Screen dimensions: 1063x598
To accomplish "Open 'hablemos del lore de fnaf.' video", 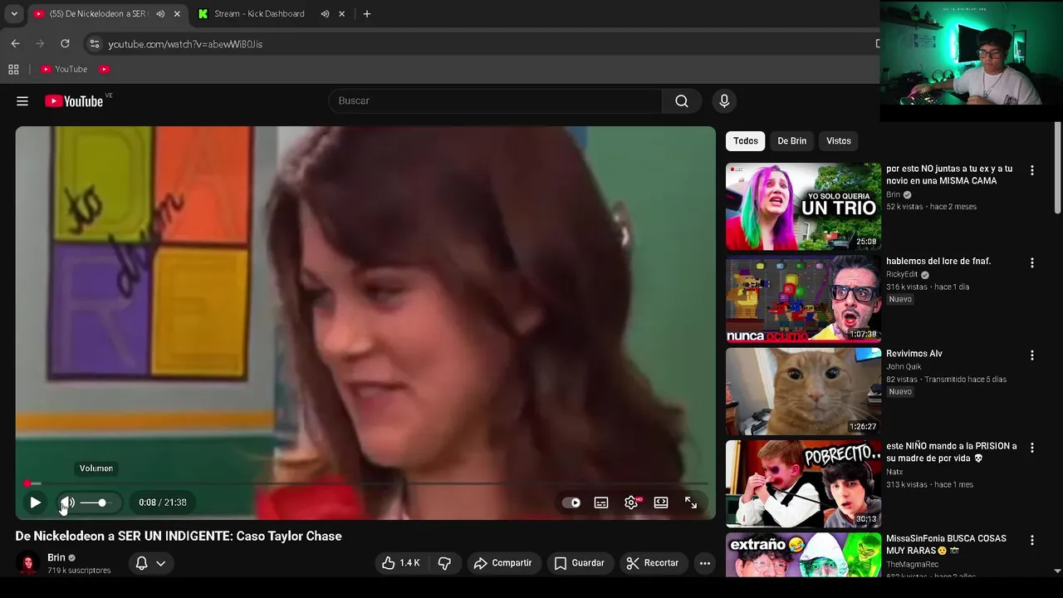I will point(938,261).
